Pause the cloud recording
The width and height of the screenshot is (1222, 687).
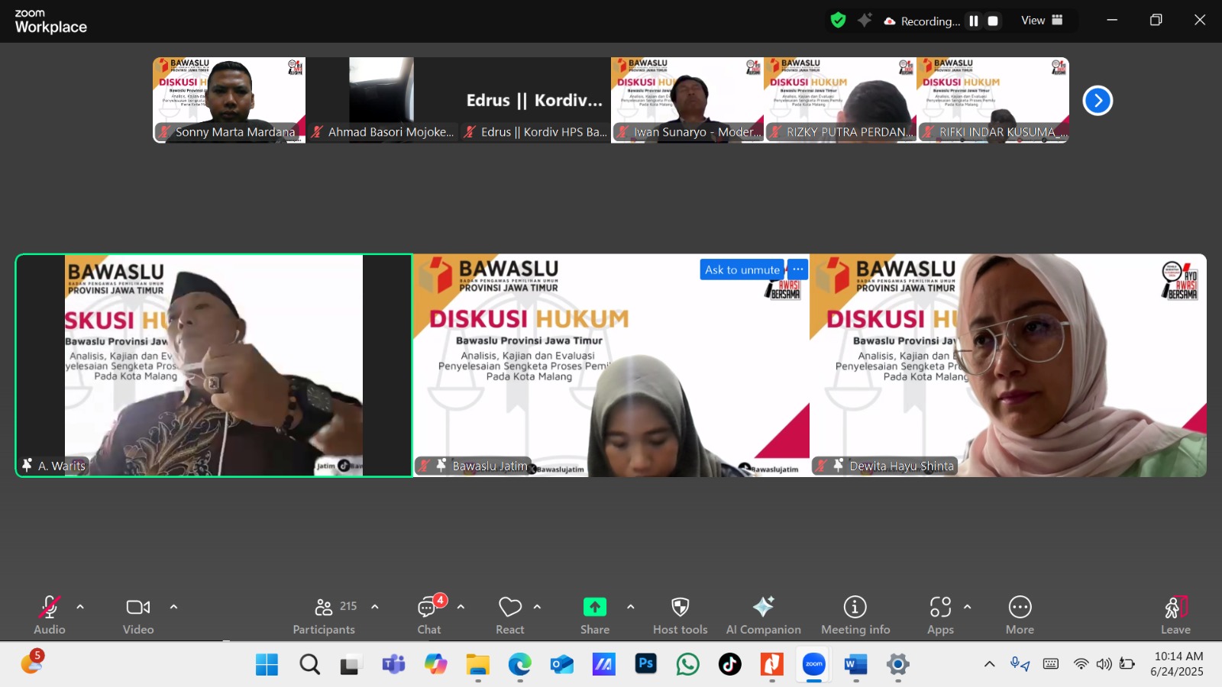click(x=974, y=21)
